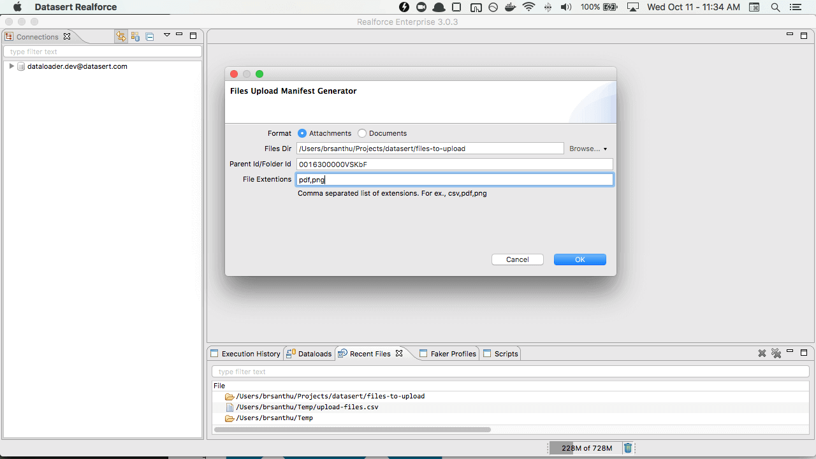The image size is (816, 459).
Task: Click the Bluetooth menu bar icon
Action: tap(548, 7)
